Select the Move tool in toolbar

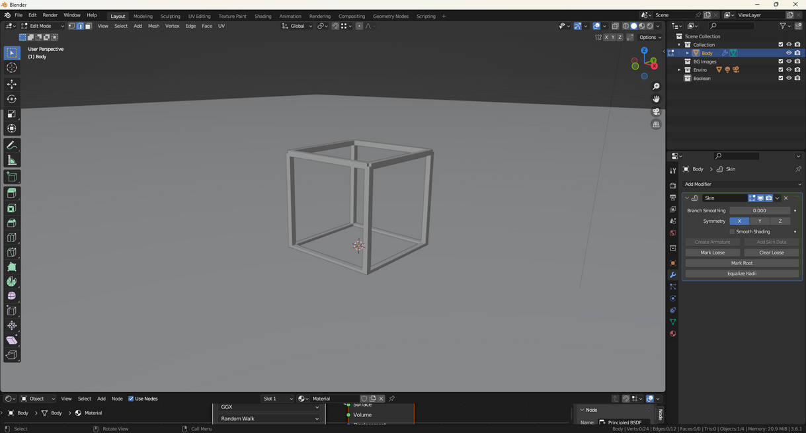[12, 84]
